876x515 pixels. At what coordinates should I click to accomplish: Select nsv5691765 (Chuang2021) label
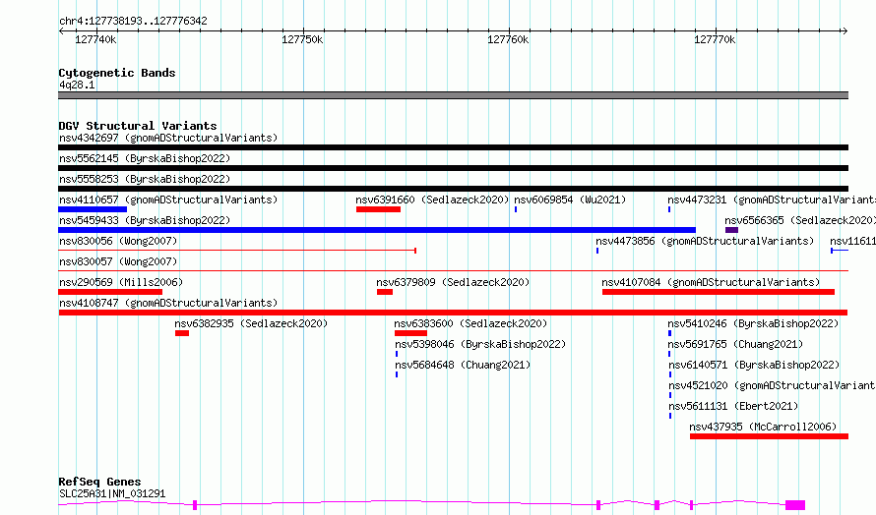(735, 344)
